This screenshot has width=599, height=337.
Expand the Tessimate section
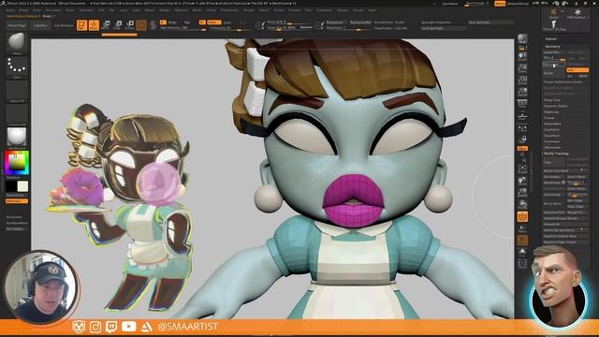(551, 141)
